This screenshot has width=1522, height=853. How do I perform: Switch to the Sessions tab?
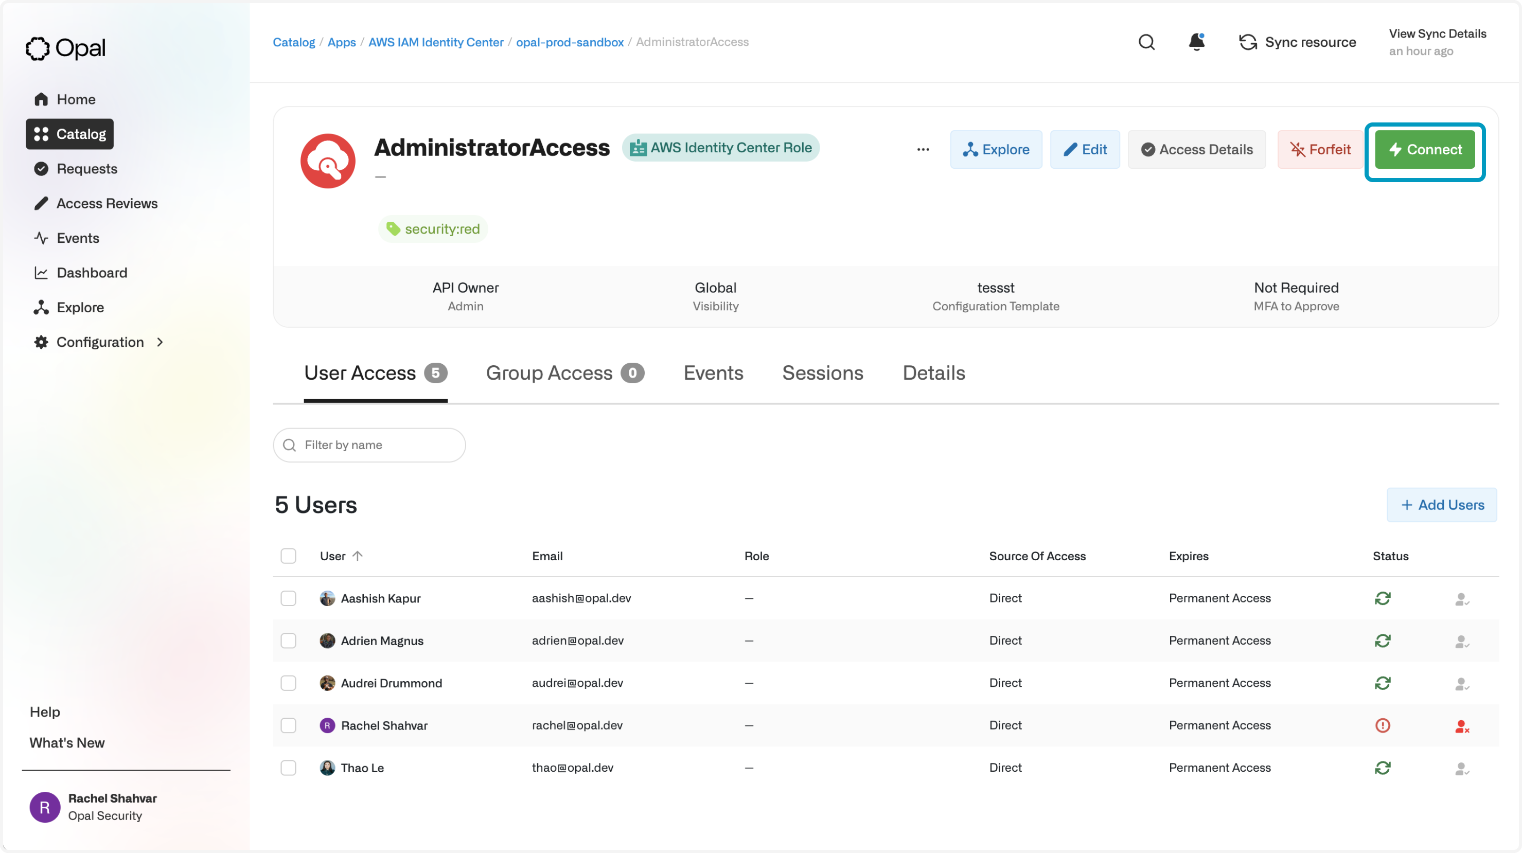[x=822, y=374]
